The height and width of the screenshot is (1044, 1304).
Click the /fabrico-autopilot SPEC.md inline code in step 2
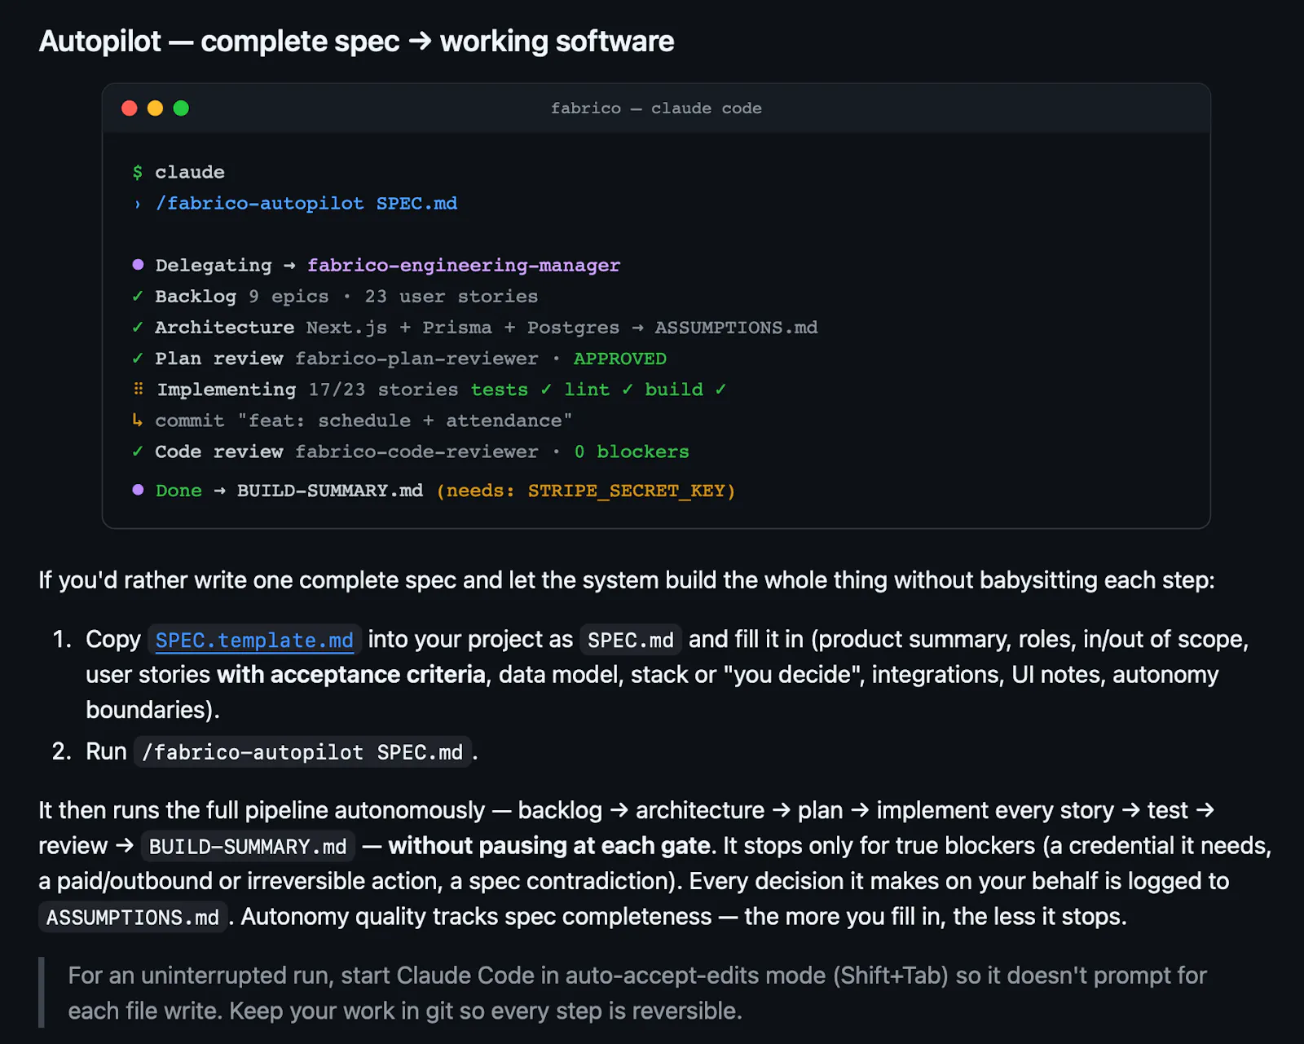pos(302,751)
